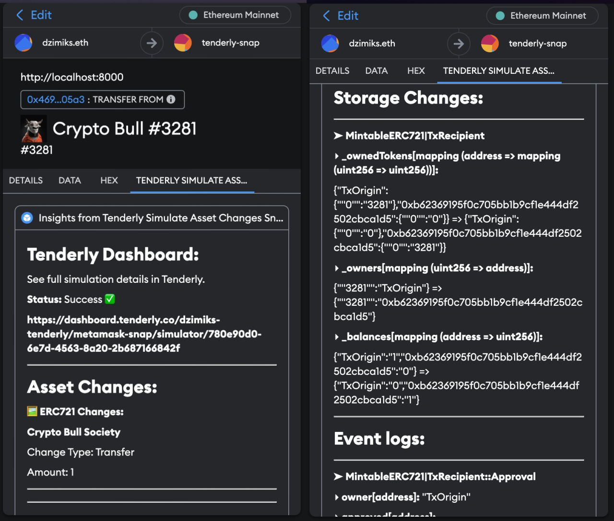The image size is (614, 521).
Task: Click Asset Changes heading
Action: click(92, 387)
